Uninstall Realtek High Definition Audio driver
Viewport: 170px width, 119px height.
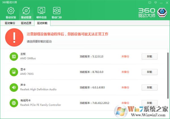point(149,87)
